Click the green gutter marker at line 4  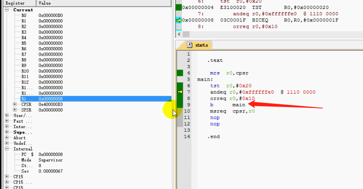179,73
